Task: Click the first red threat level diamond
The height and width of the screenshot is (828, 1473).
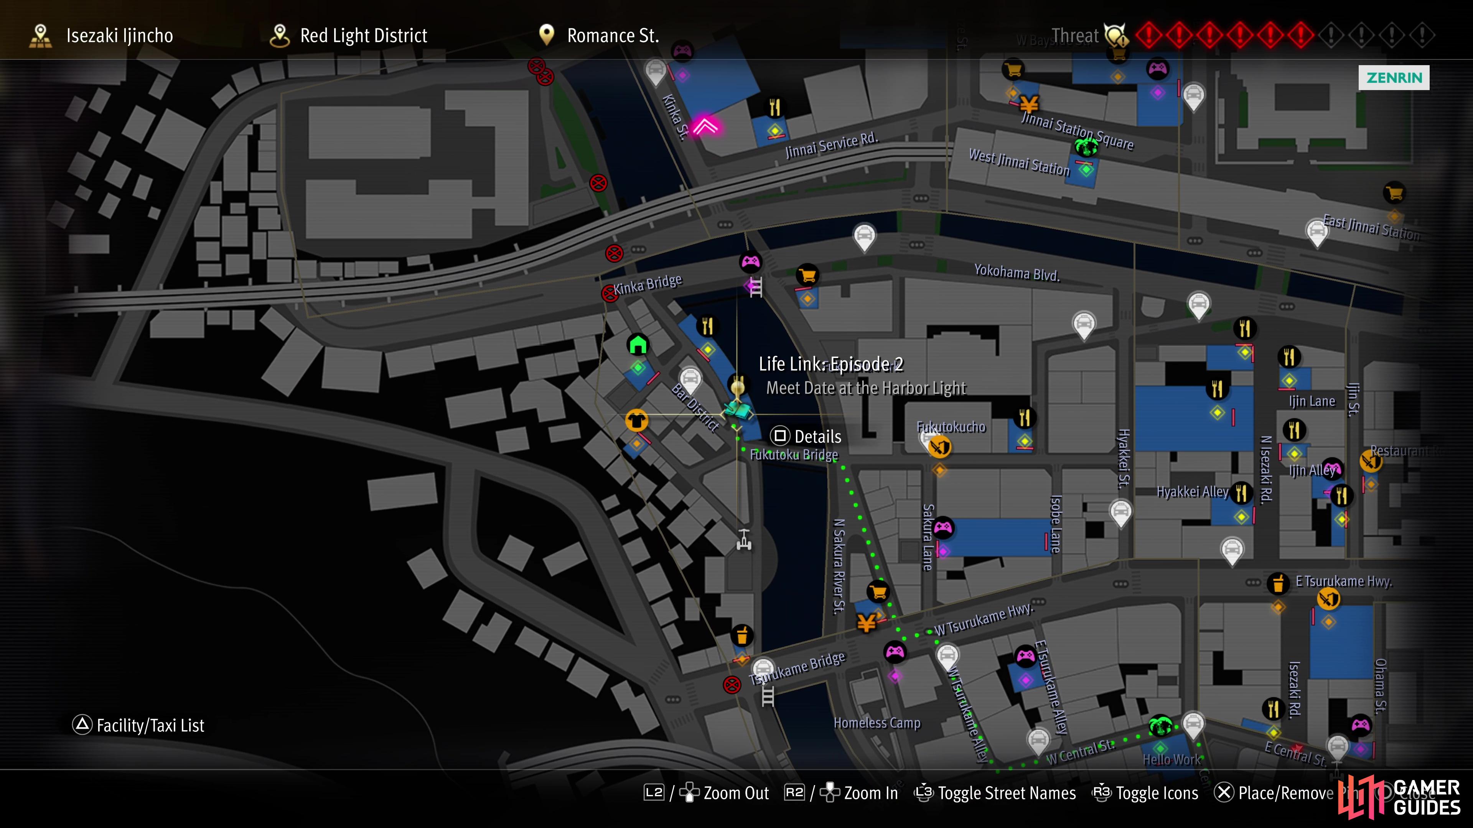Action: pyautogui.click(x=1149, y=35)
